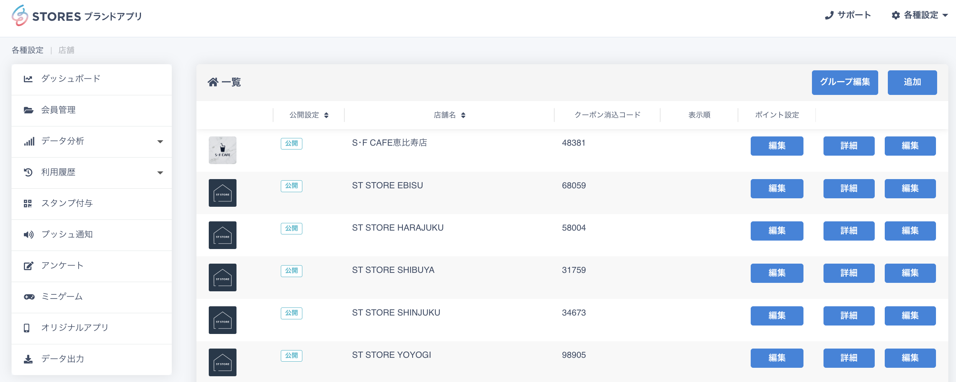
Task: Sort by 公開設定 using its sort arrows
Action: tap(326, 115)
